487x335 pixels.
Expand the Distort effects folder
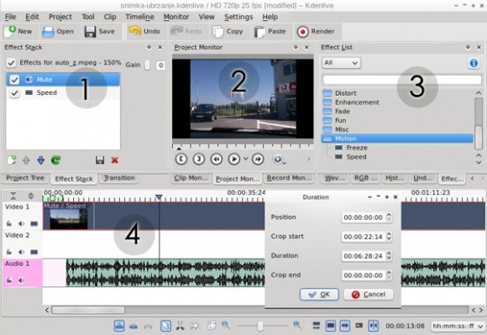[x=327, y=93]
